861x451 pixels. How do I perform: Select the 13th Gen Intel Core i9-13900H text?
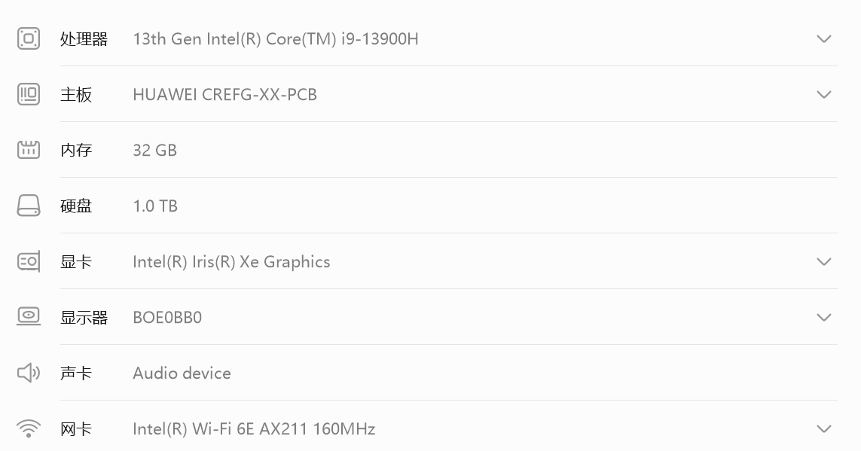275,38
